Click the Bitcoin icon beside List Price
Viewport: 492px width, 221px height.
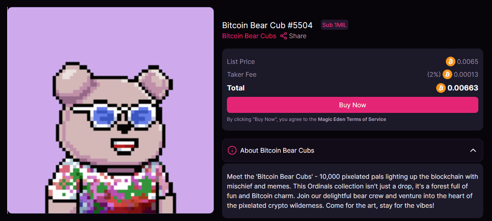451,61
